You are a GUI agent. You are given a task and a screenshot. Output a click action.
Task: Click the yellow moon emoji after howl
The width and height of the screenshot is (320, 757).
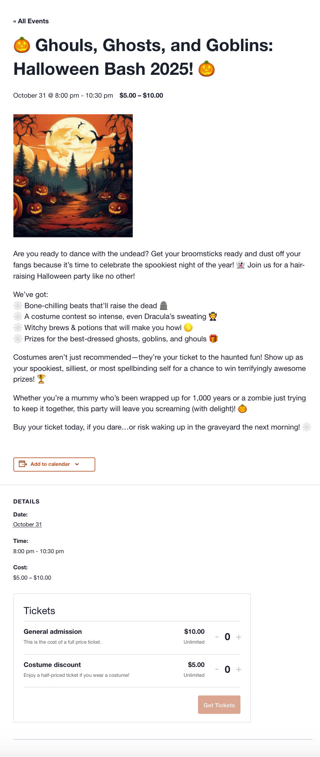188,328
